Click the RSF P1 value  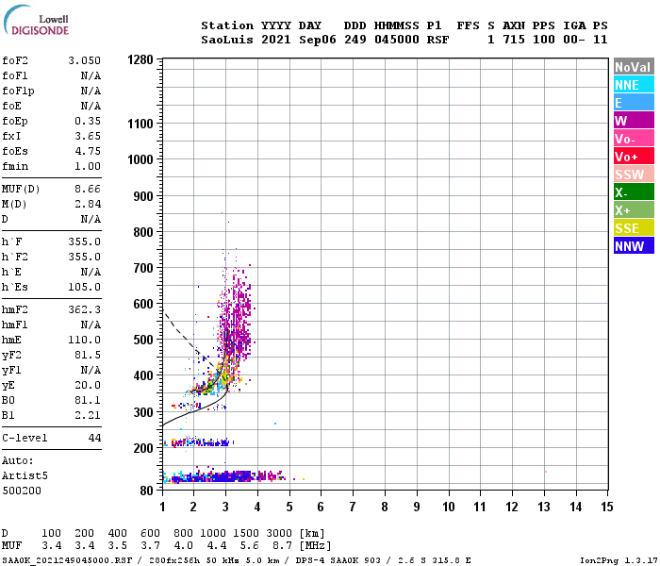click(x=437, y=40)
